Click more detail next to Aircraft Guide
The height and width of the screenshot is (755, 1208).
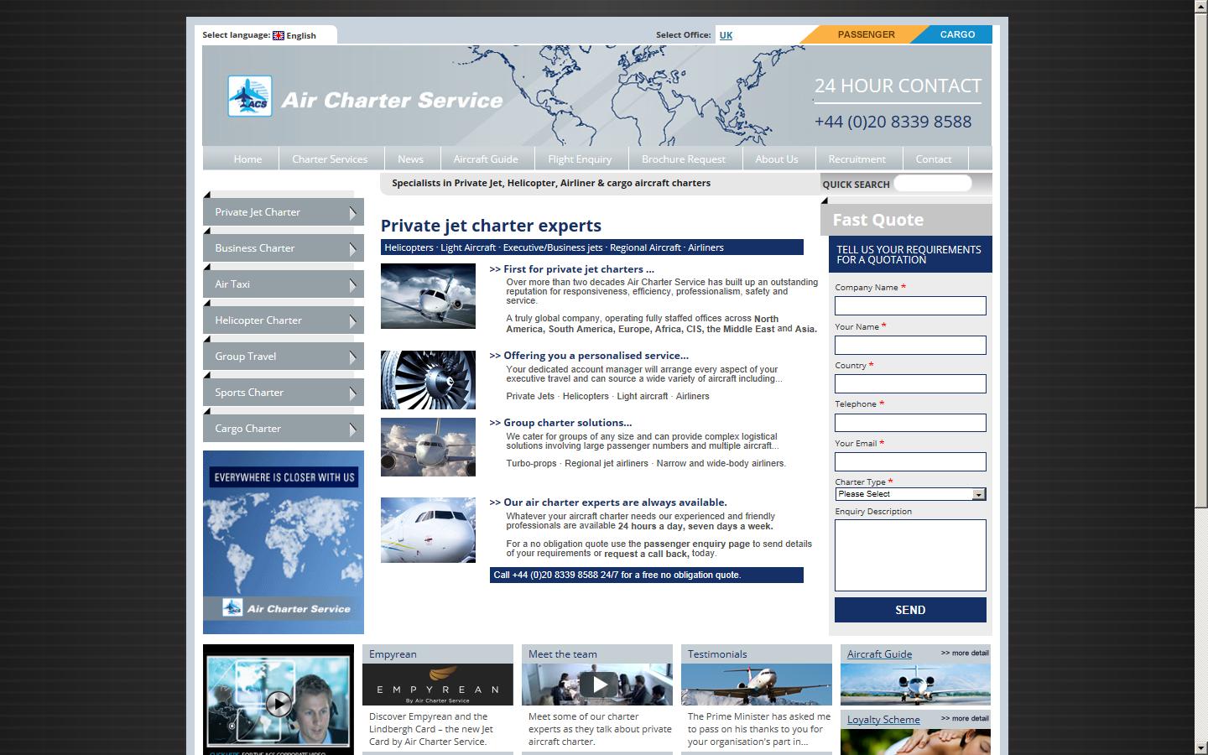click(x=963, y=652)
